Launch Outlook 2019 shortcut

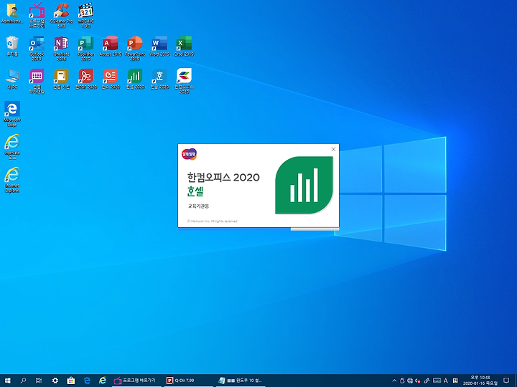pos(37,48)
